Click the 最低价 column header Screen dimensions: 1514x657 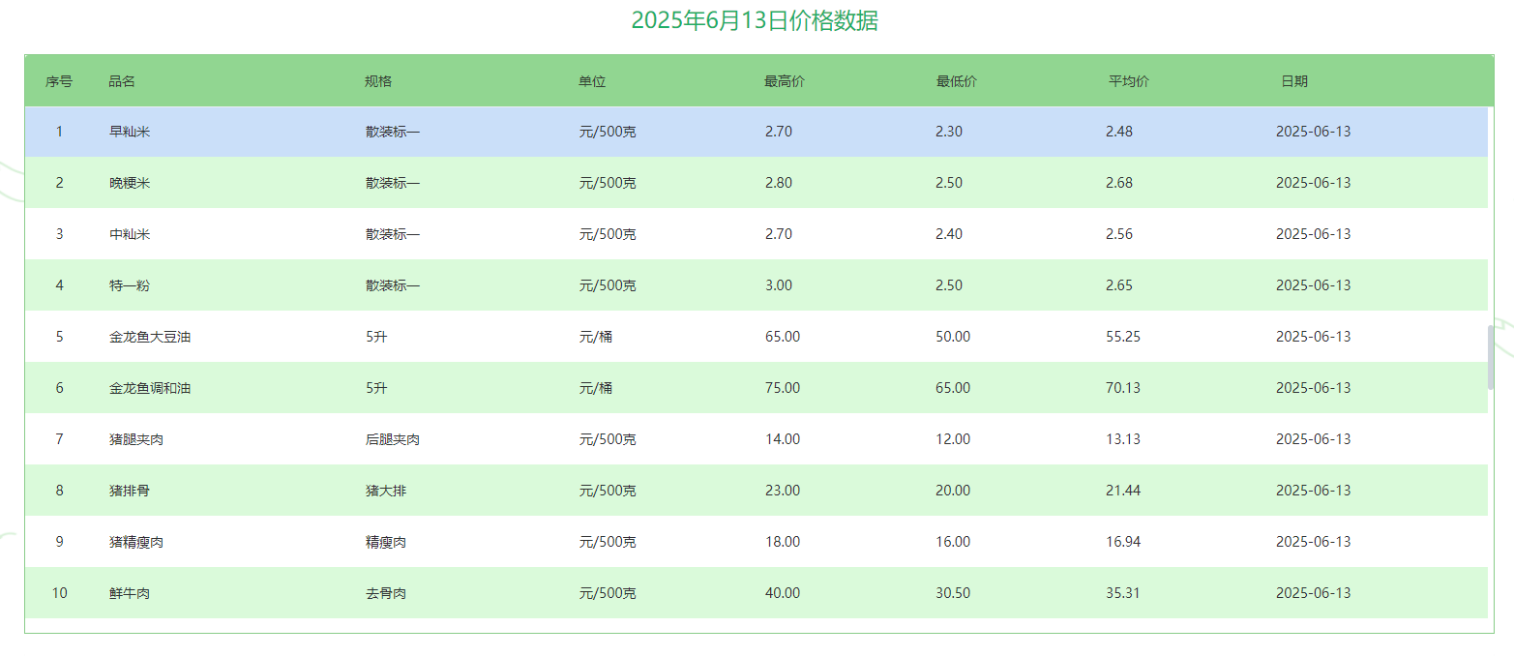957,81
